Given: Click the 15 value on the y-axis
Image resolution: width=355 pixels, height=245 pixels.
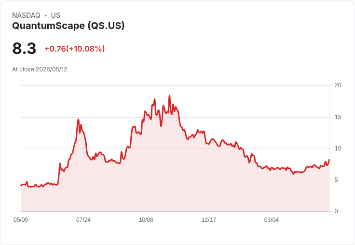Looking at the screenshot, I should (x=338, y=117).
